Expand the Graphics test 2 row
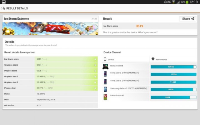Viewport: 200px width, 125px height. click(x=95, y=82)
